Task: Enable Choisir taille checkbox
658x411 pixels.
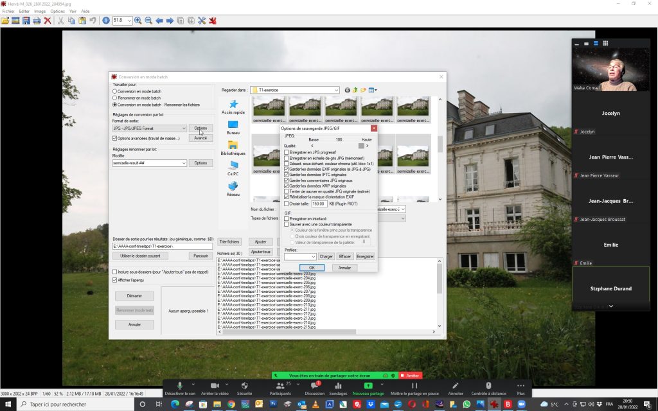Action: [x=287, y=204]
